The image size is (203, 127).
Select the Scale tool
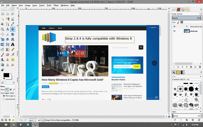(3, 39)
